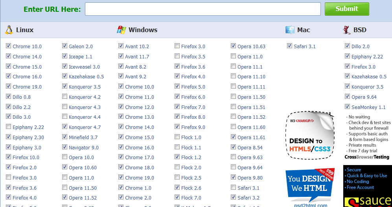Click the Iceweasel 3.0 label
This screenshot has width=392, height=207.
coord(84,67)
